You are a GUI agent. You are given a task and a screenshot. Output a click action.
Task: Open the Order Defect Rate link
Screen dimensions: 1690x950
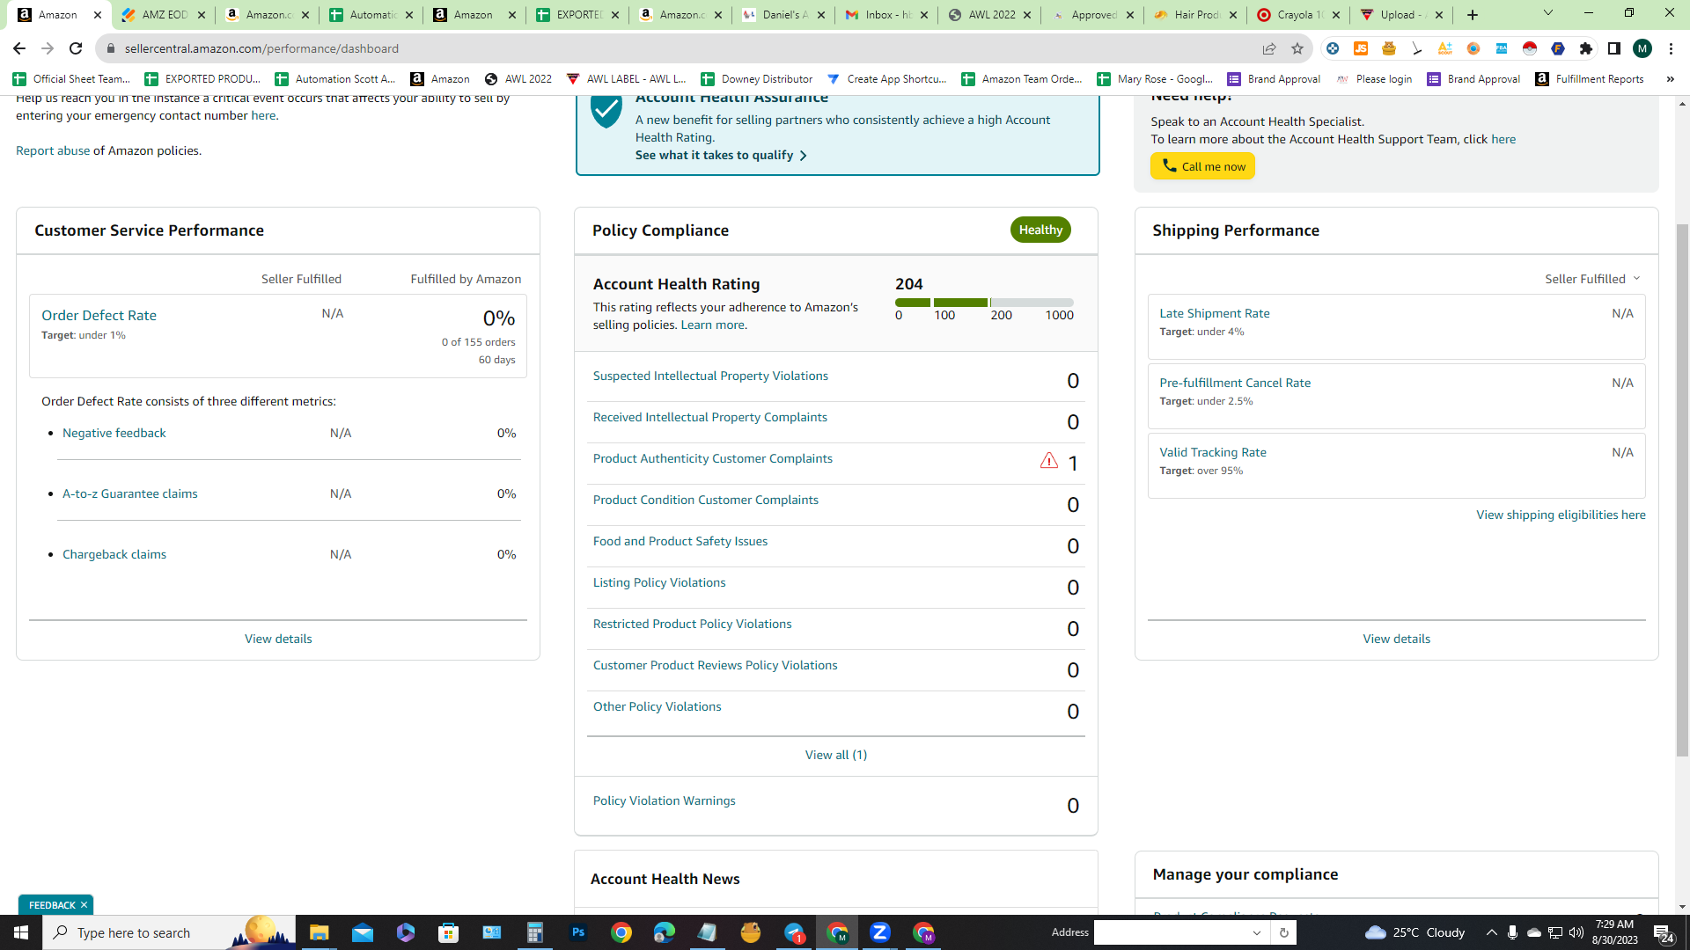coord(99,316)
